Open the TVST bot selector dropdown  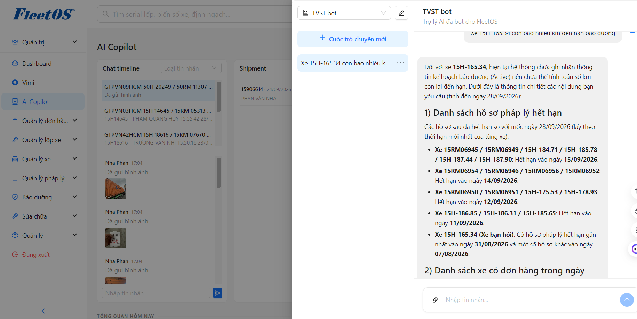(x=344, y=13)
